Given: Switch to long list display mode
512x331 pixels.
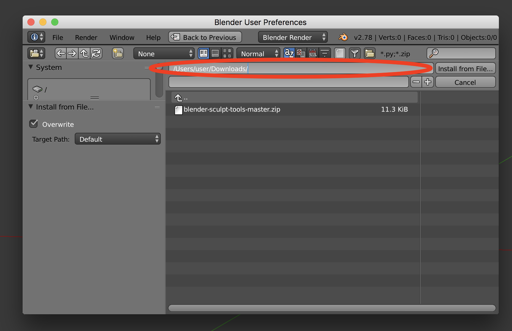Looking at the screenshot, I should click(215, 53).
